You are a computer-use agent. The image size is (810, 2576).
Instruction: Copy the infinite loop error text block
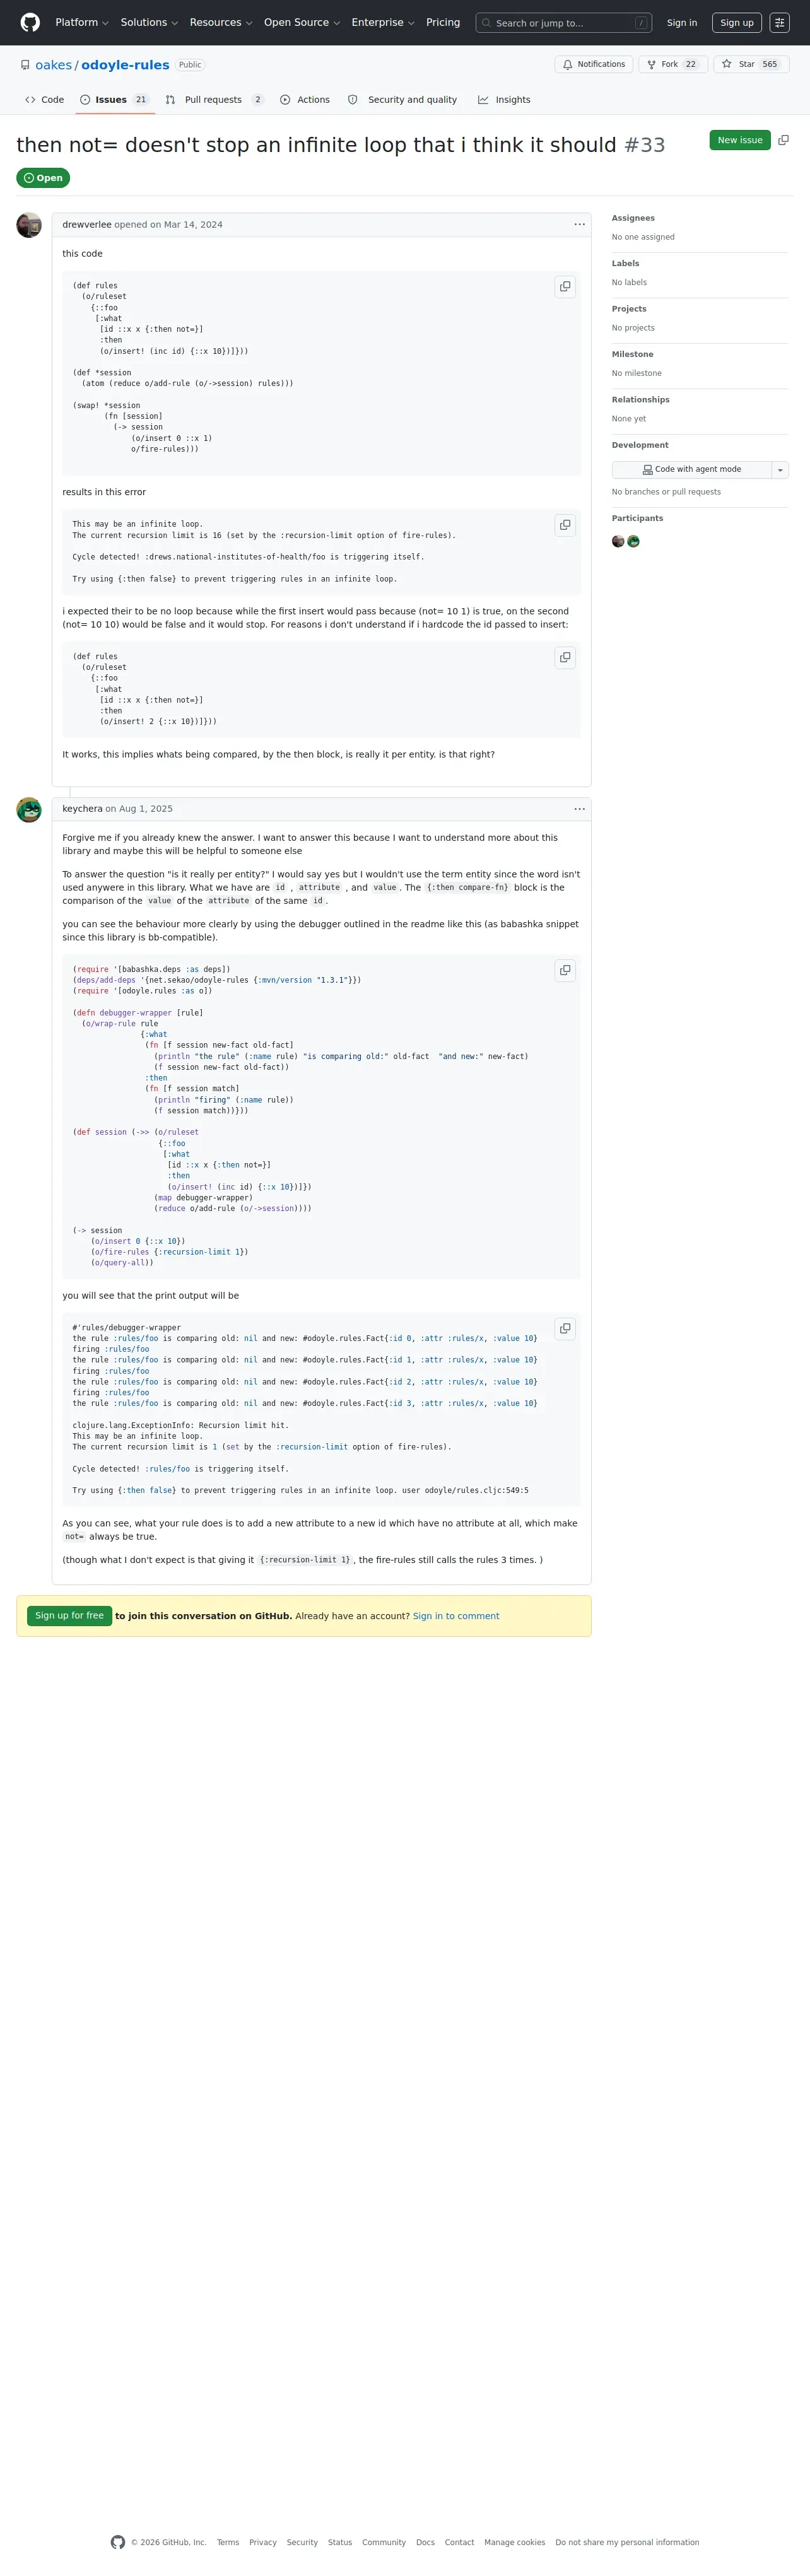(565, 525)
